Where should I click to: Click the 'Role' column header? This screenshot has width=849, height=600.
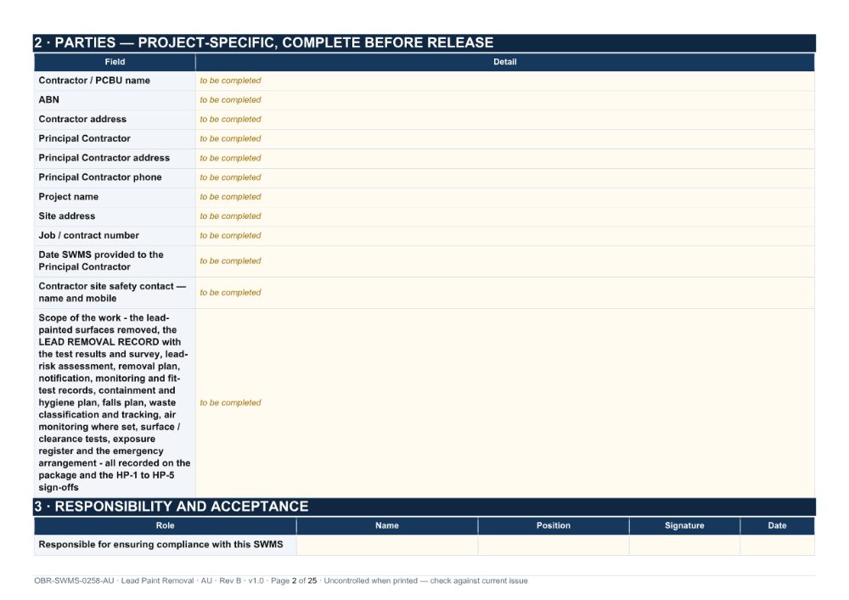click(x=166, y=525)
